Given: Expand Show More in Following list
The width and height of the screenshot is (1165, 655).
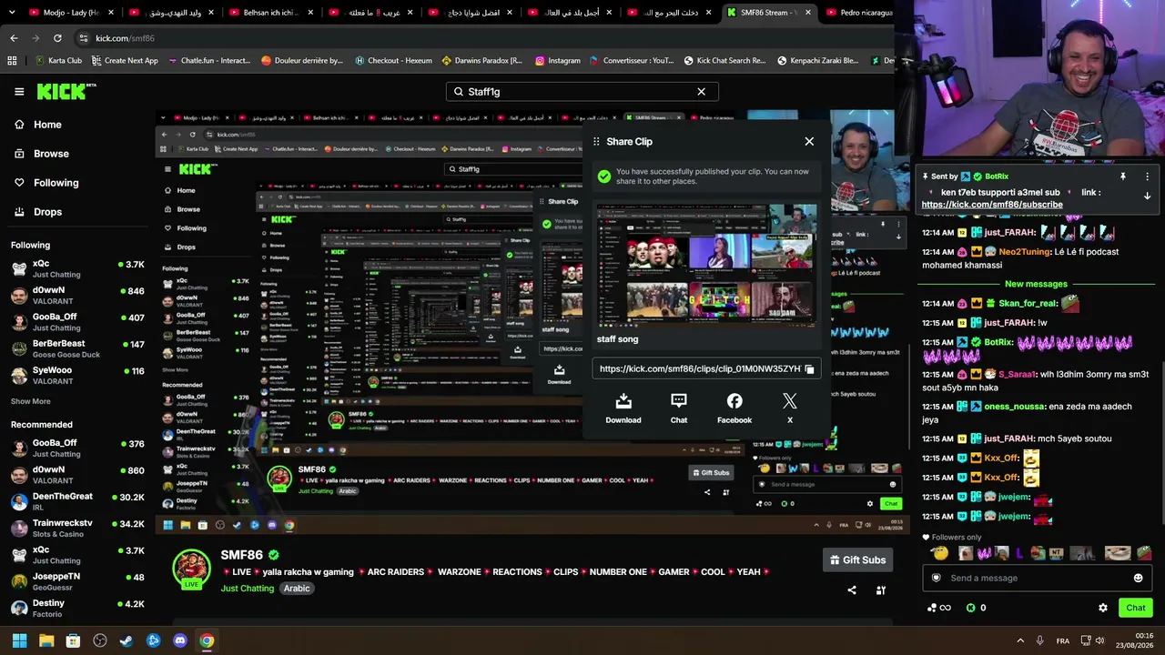Looking at the screenshot, I should pyautogui.click(x=31, y=401).
